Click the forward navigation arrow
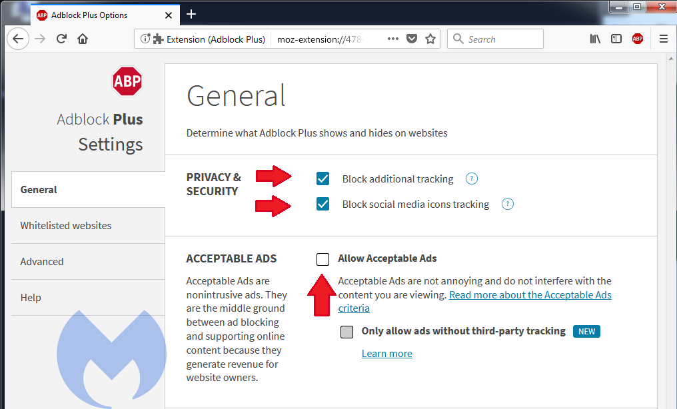The image size is (677, 409). [40, 39]
